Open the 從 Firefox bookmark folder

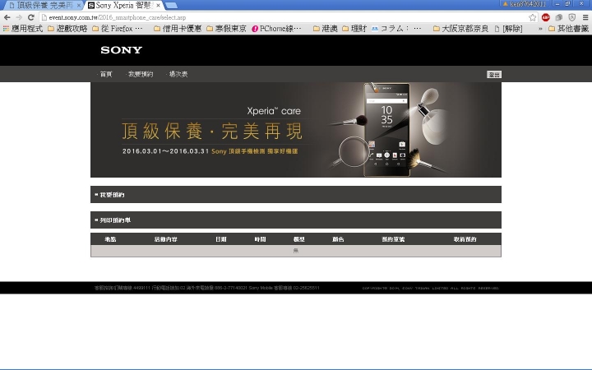tap(118, 29)
